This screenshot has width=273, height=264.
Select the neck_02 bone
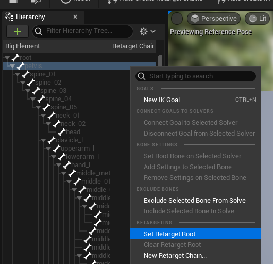73,124
